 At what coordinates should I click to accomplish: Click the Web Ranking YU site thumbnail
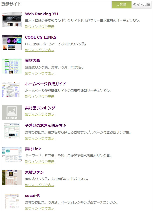click(x=12, y=19)
